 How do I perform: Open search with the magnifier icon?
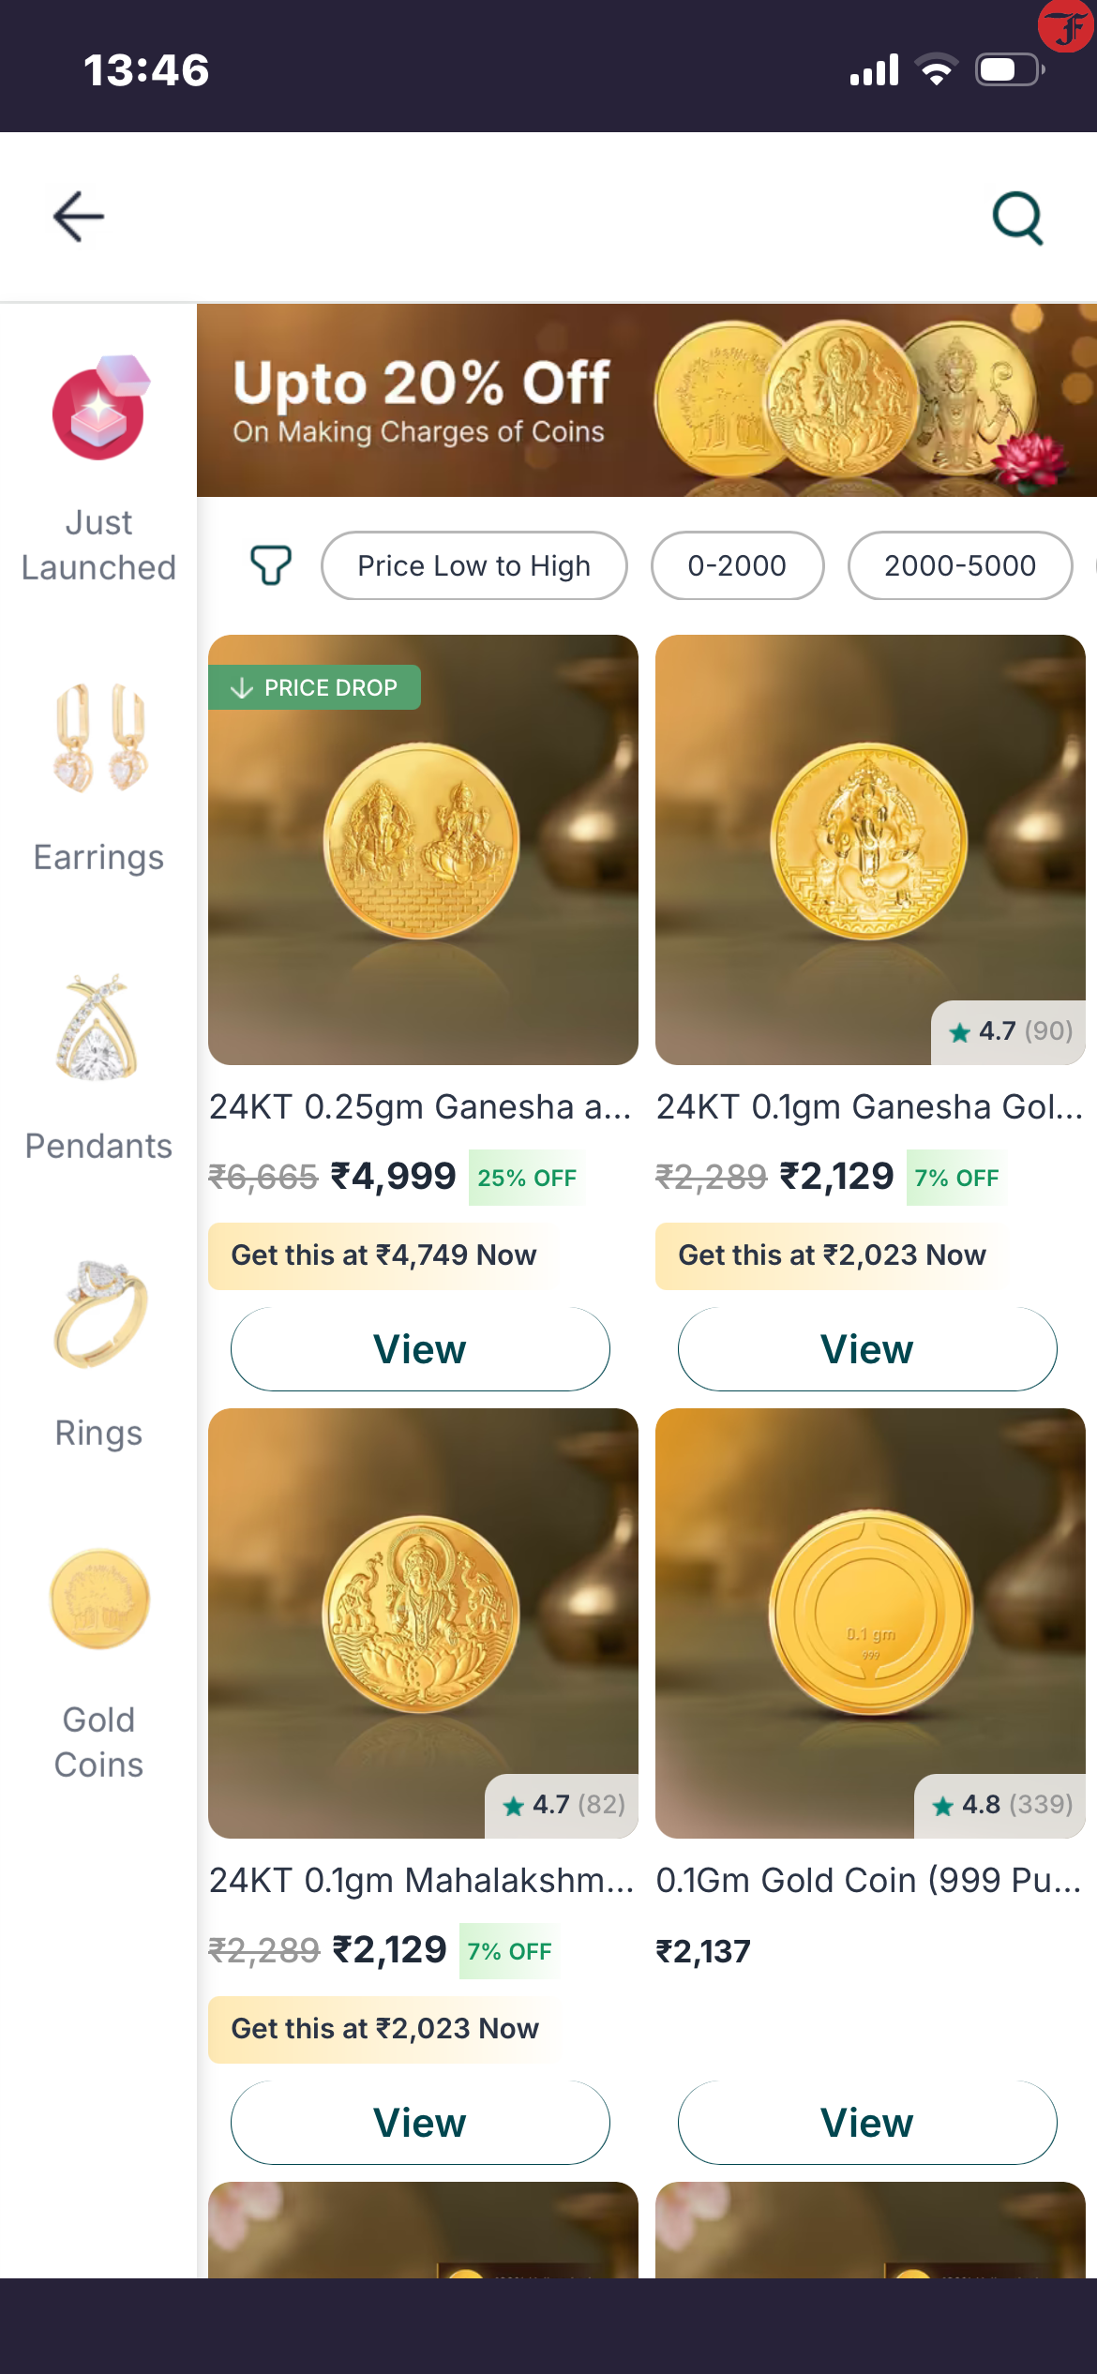tap(1017, 218)
